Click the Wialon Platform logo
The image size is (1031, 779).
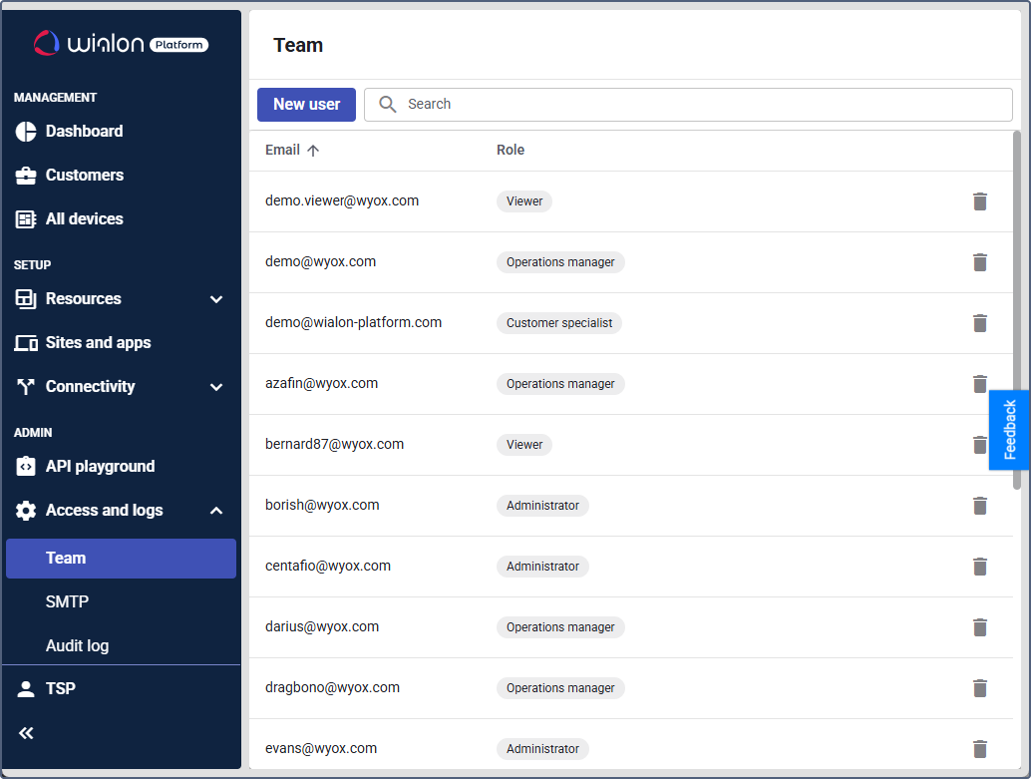click(121, 44)
